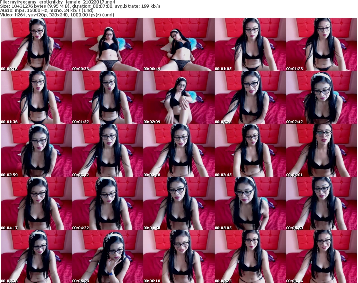This screenshot has width=358, height=283.
Task: Pick the thumbnail at 00:01:05
Action: (250, 44)
